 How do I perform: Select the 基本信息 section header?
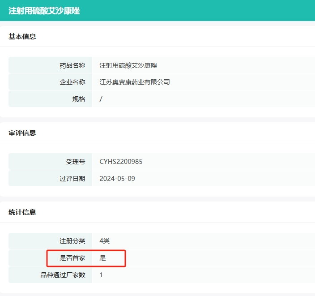[22, 37]
